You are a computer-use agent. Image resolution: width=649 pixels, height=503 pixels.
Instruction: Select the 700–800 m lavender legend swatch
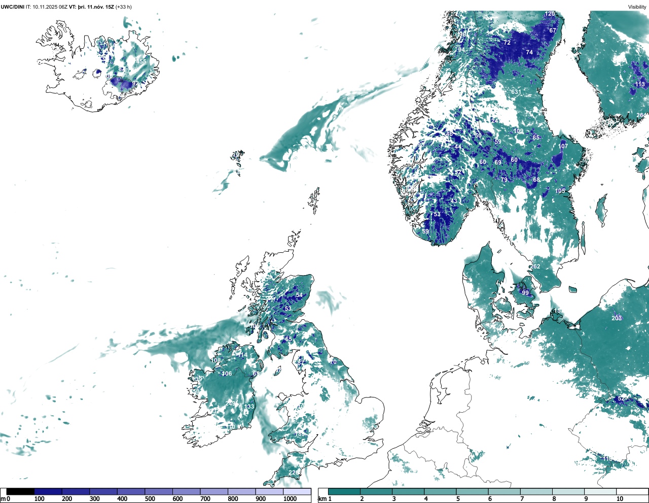214,492
